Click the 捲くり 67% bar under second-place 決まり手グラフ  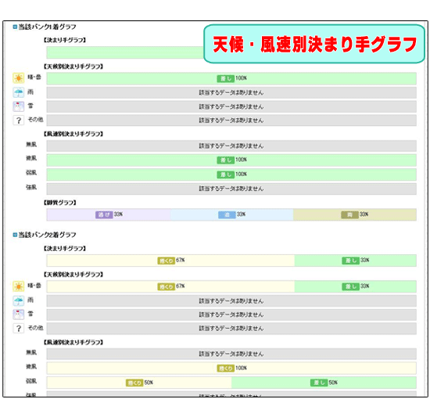[x=170, y=261]
